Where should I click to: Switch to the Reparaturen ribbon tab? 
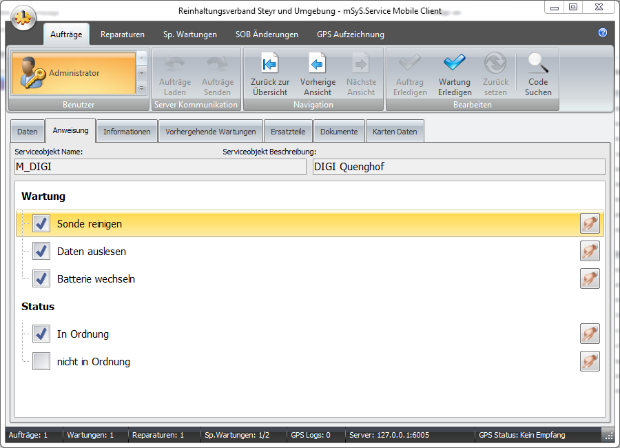tap(123, 34)
